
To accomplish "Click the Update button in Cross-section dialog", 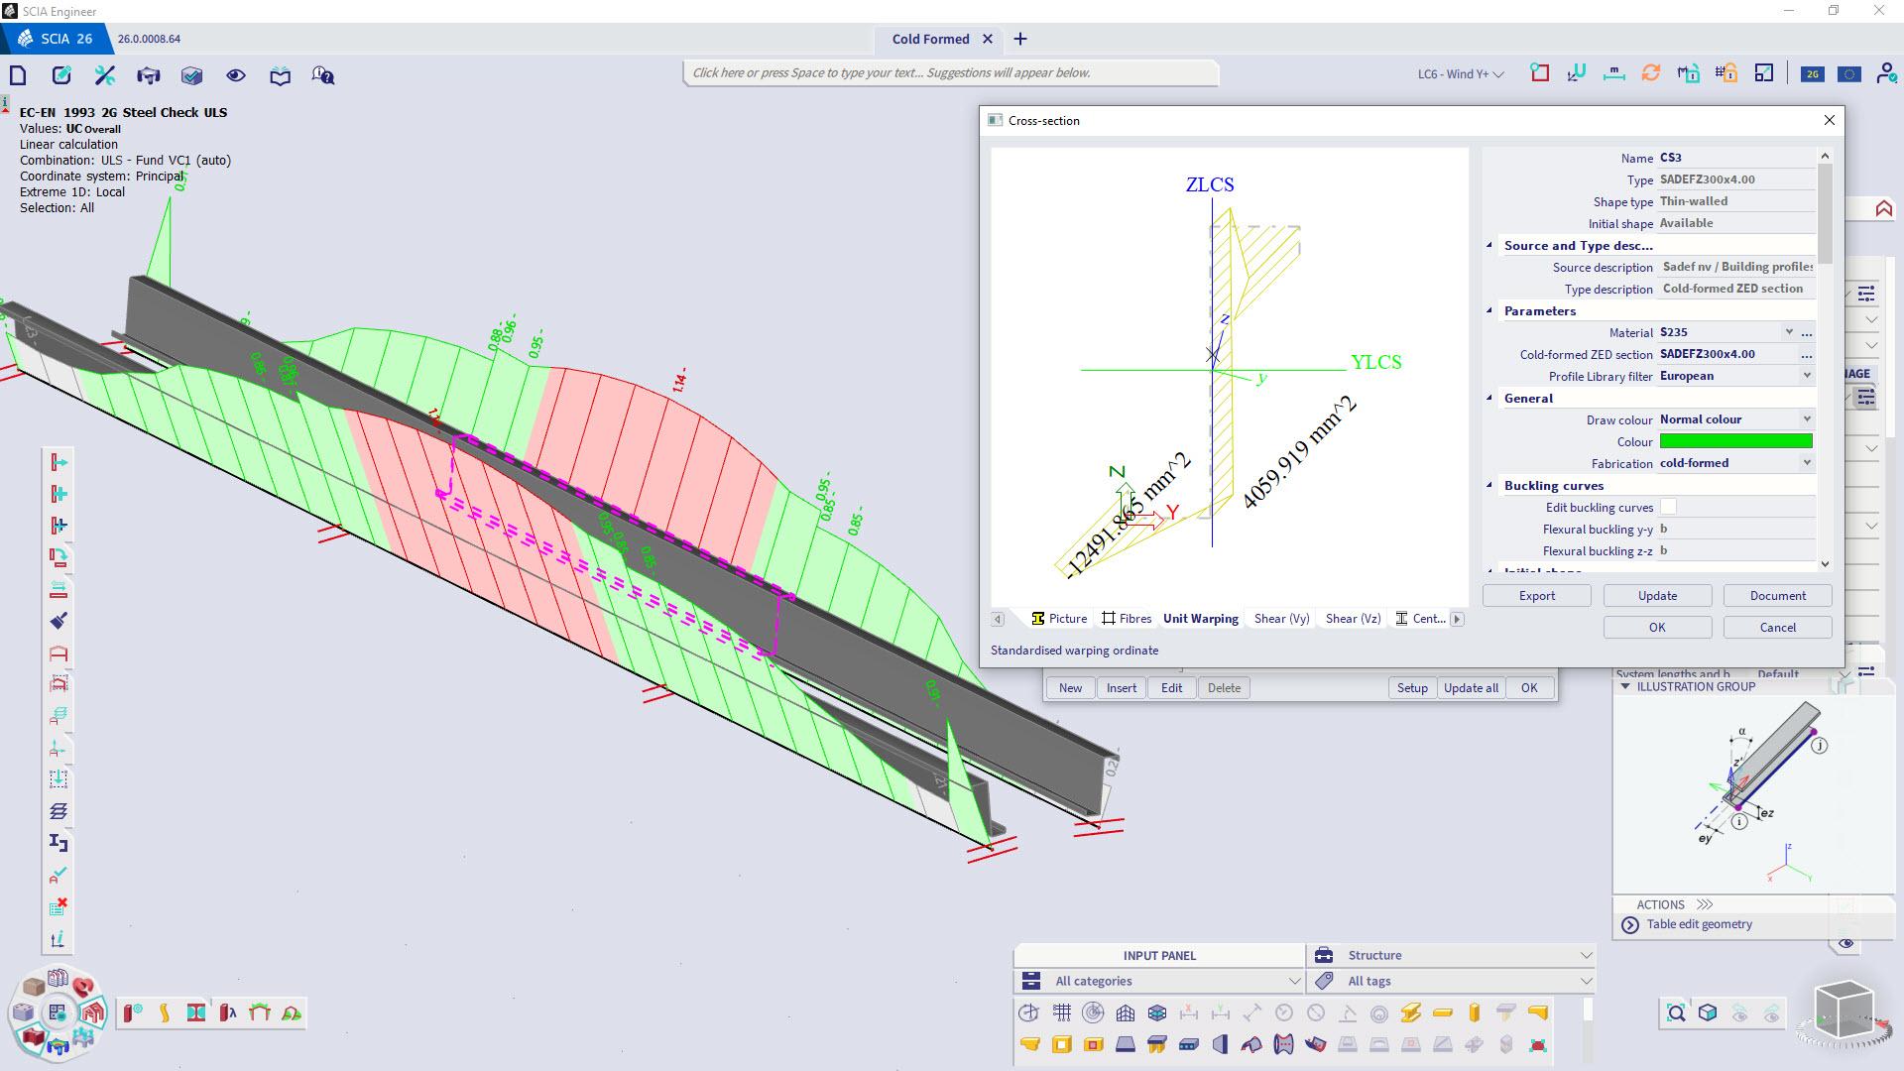I will tap(1657, 596).
